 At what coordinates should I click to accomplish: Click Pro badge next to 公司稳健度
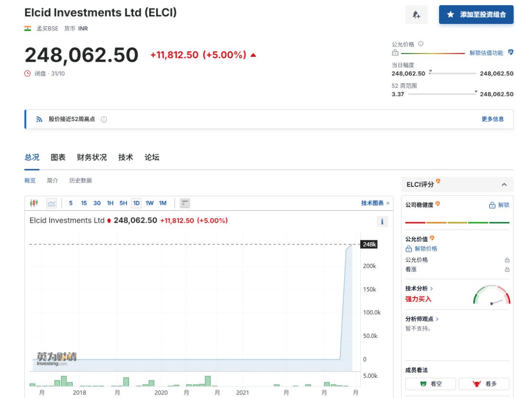[438, 204]
